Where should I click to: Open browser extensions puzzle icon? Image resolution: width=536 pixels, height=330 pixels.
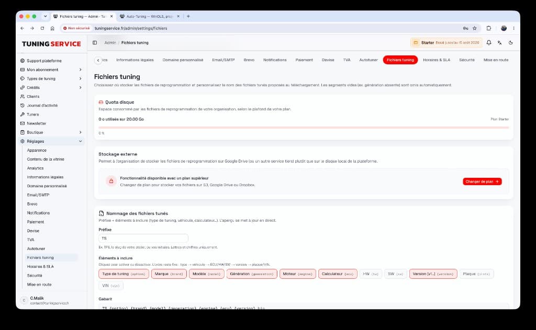point(489,28)
